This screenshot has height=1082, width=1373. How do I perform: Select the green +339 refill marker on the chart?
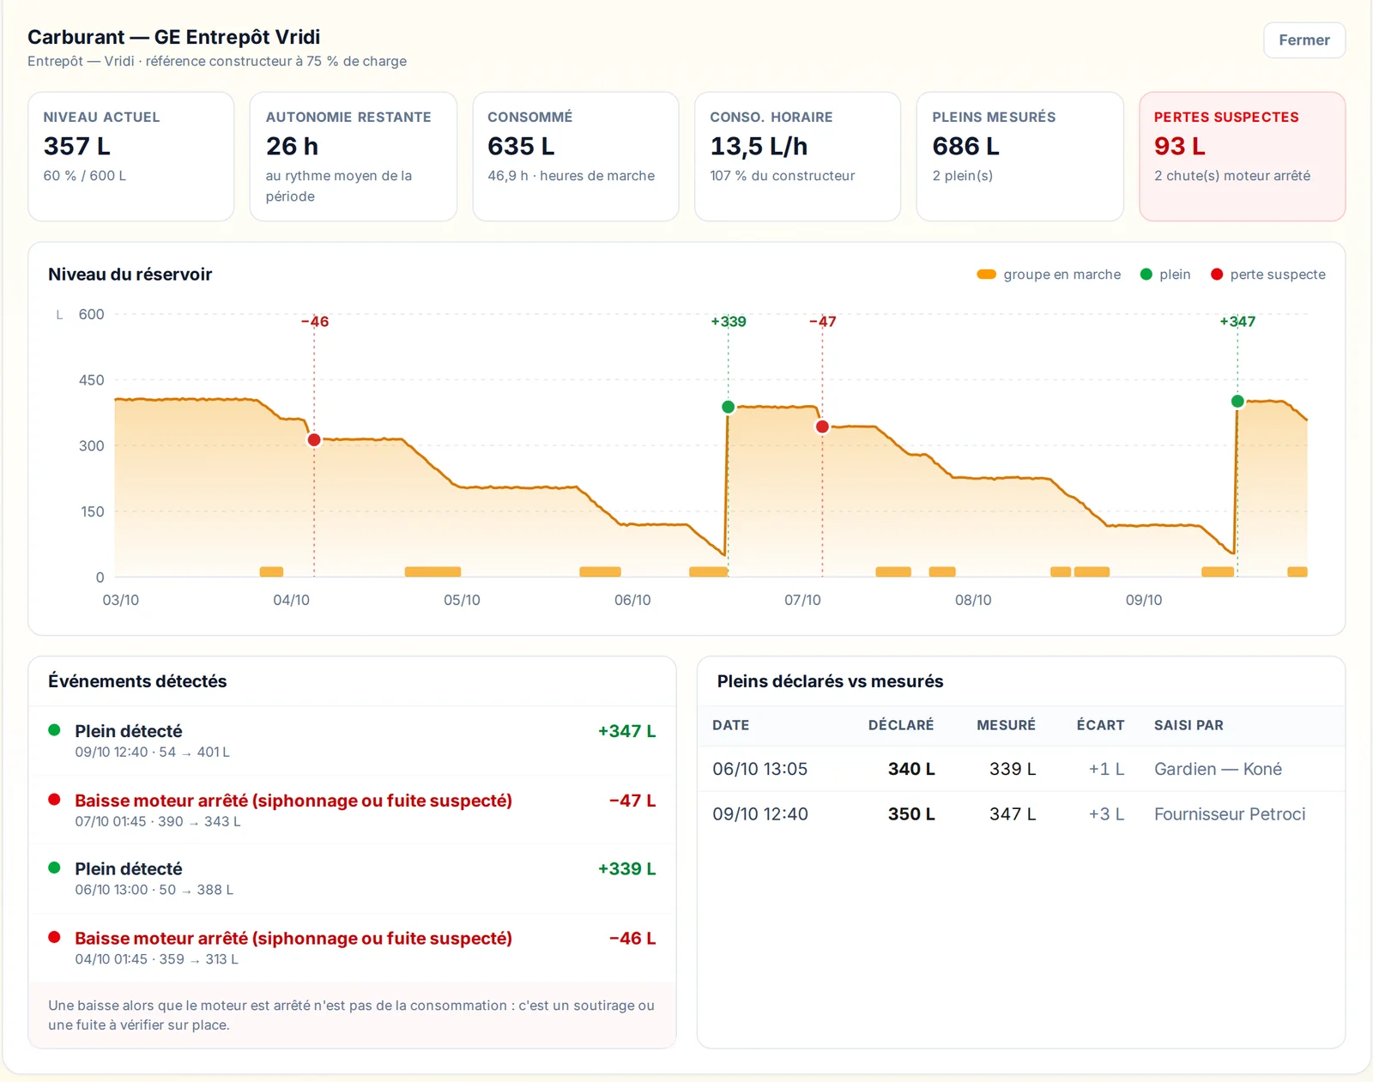click(x=729, y=407)
